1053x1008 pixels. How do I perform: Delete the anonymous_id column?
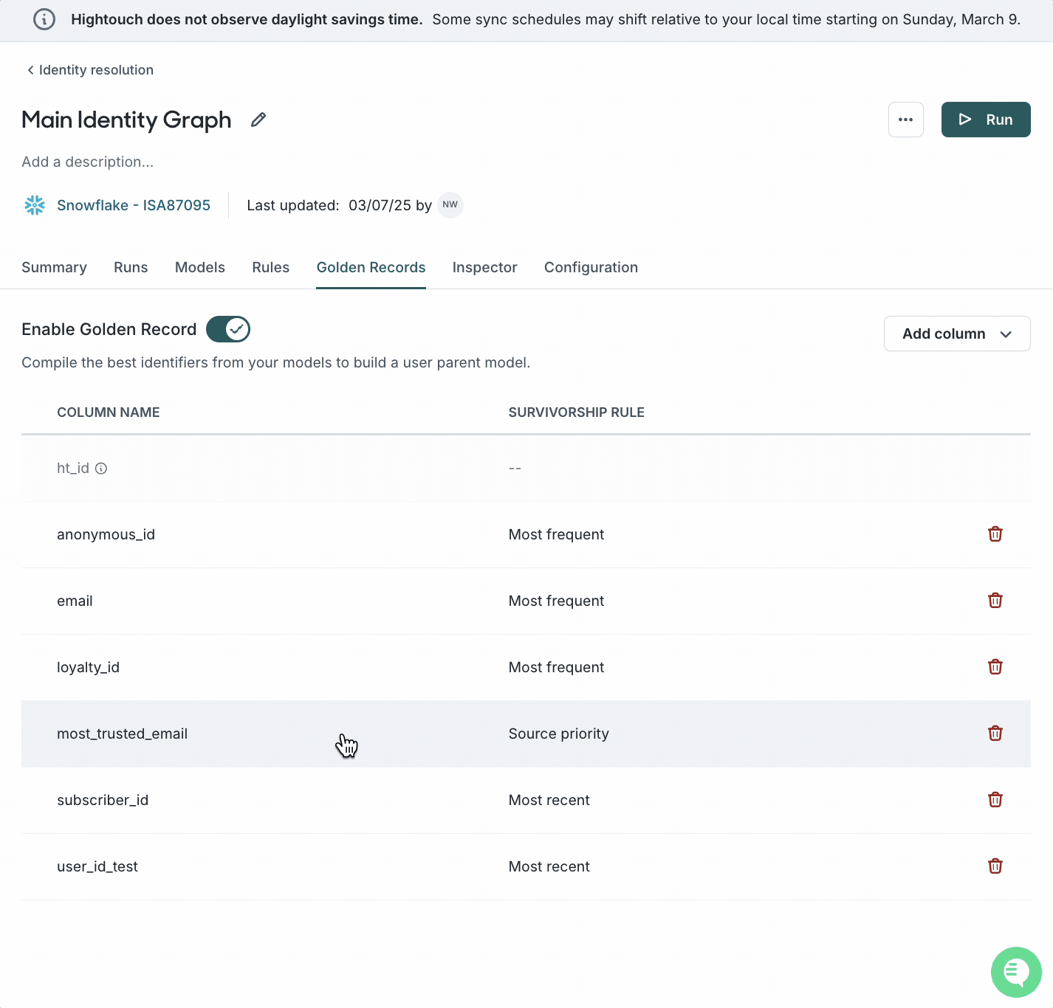995,534
